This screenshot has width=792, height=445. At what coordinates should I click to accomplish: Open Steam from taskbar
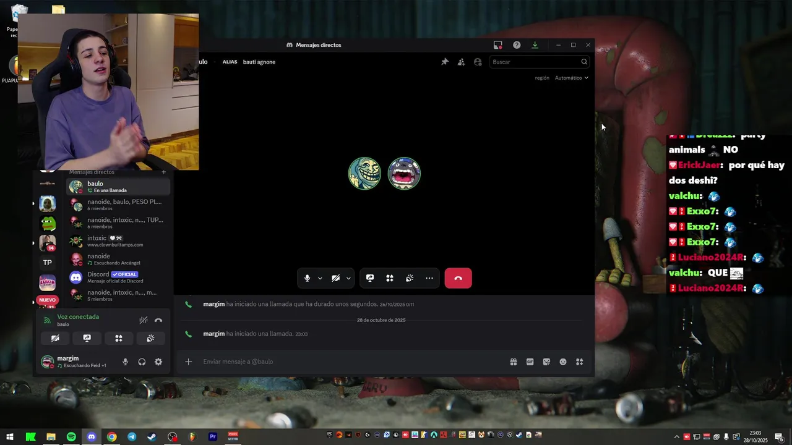click(152, 437)
